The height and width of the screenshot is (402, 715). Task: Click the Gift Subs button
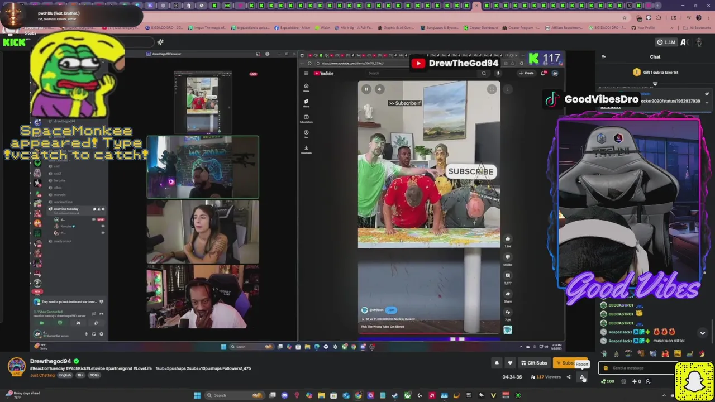point(533,363)
